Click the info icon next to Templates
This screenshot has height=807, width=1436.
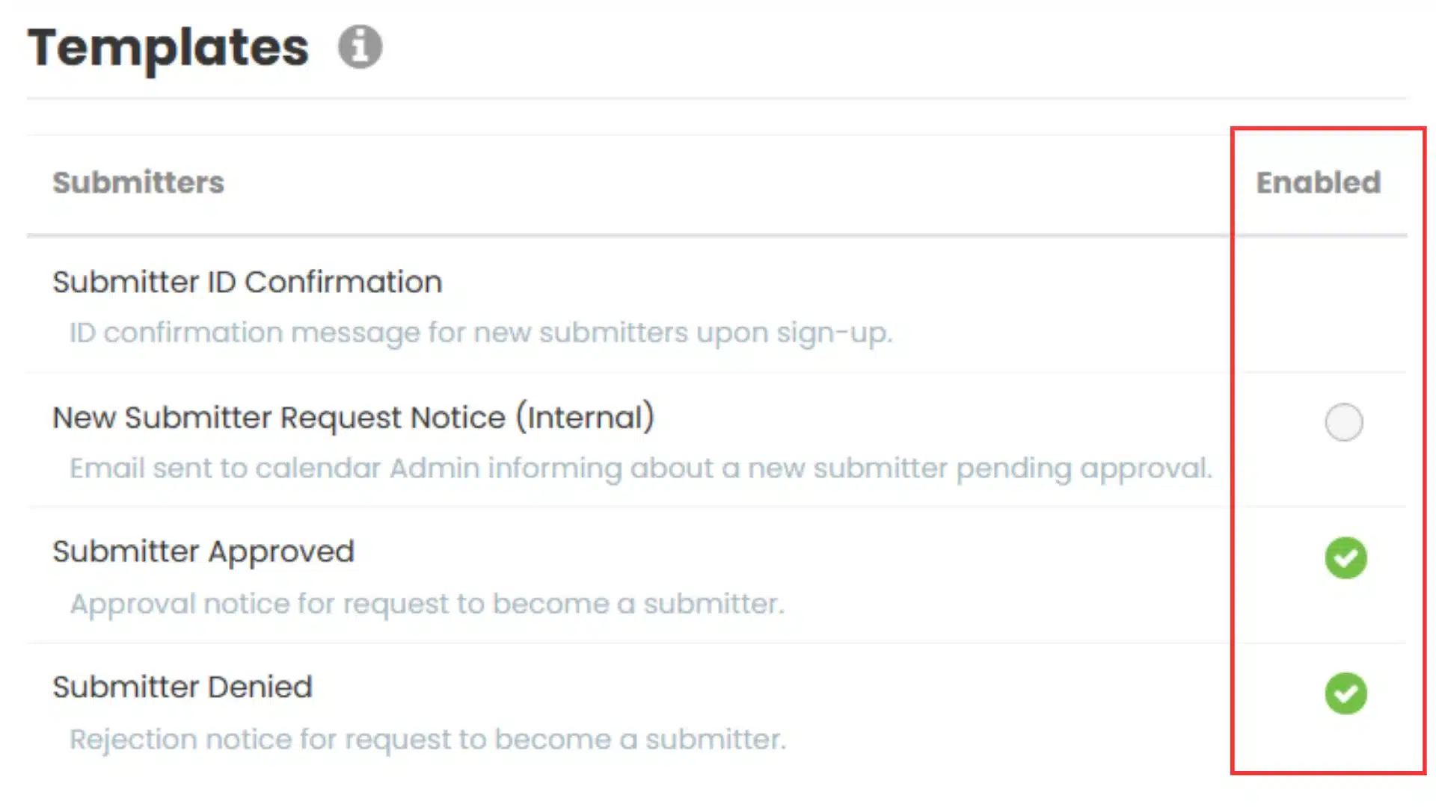[360, 46]
